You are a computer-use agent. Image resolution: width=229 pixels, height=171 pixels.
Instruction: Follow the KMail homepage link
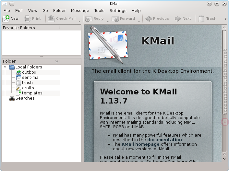tap(140, 144)
